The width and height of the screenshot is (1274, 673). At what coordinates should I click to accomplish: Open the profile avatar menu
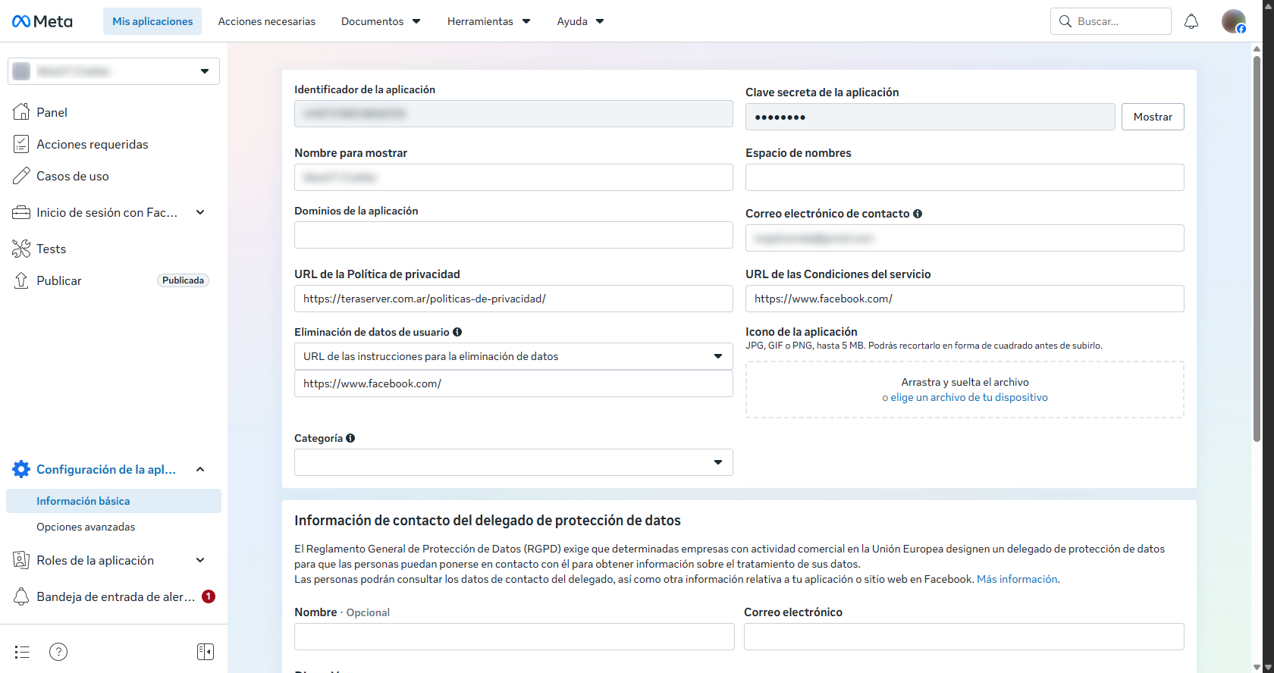tap(1234, 21)
